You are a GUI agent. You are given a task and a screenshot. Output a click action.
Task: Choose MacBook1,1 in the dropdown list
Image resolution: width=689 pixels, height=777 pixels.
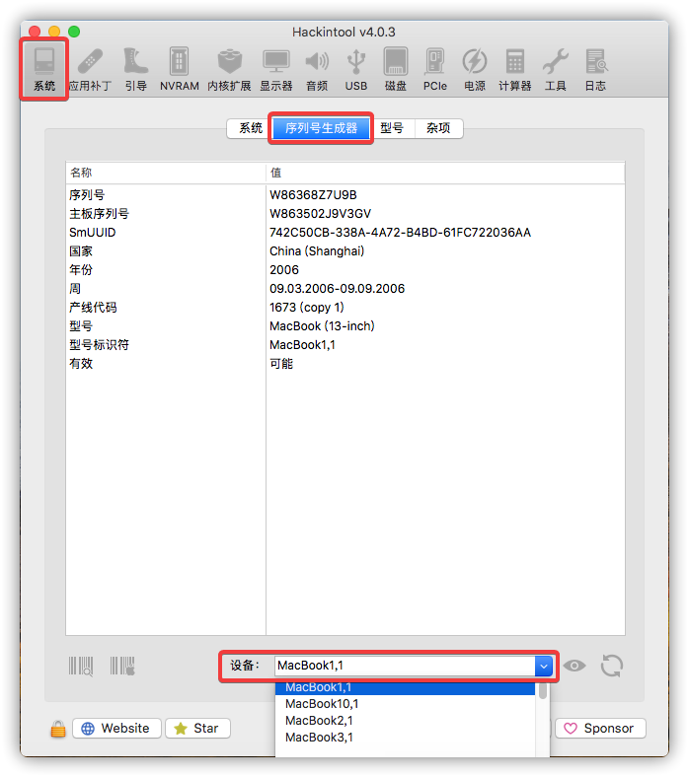pos(405,688)
